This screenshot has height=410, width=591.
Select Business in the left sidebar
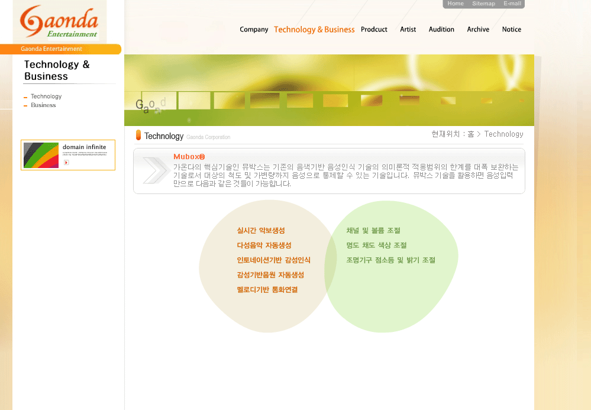click(43, 105)
